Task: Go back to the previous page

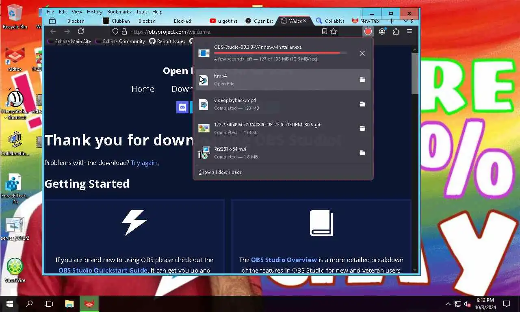Action: pyautogui.click(x=53, y=31)
